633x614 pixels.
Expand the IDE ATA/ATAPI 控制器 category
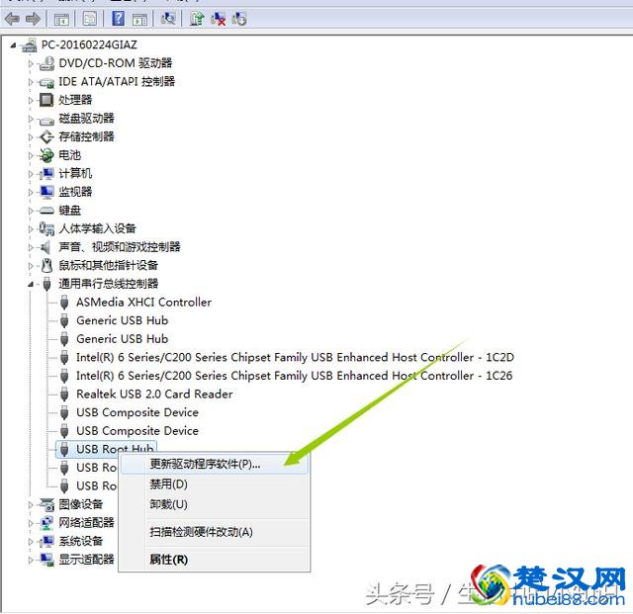tap(31, 82)
